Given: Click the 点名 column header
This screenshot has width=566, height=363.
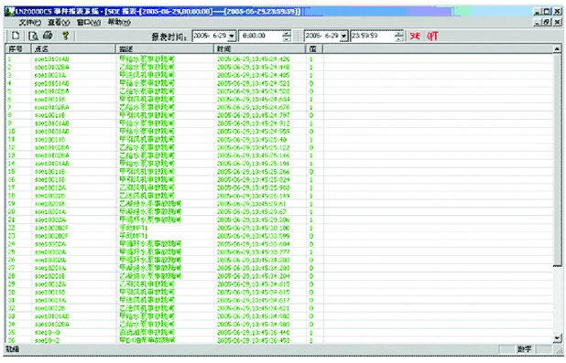Looking at the screenshot, I should (73, 48).
